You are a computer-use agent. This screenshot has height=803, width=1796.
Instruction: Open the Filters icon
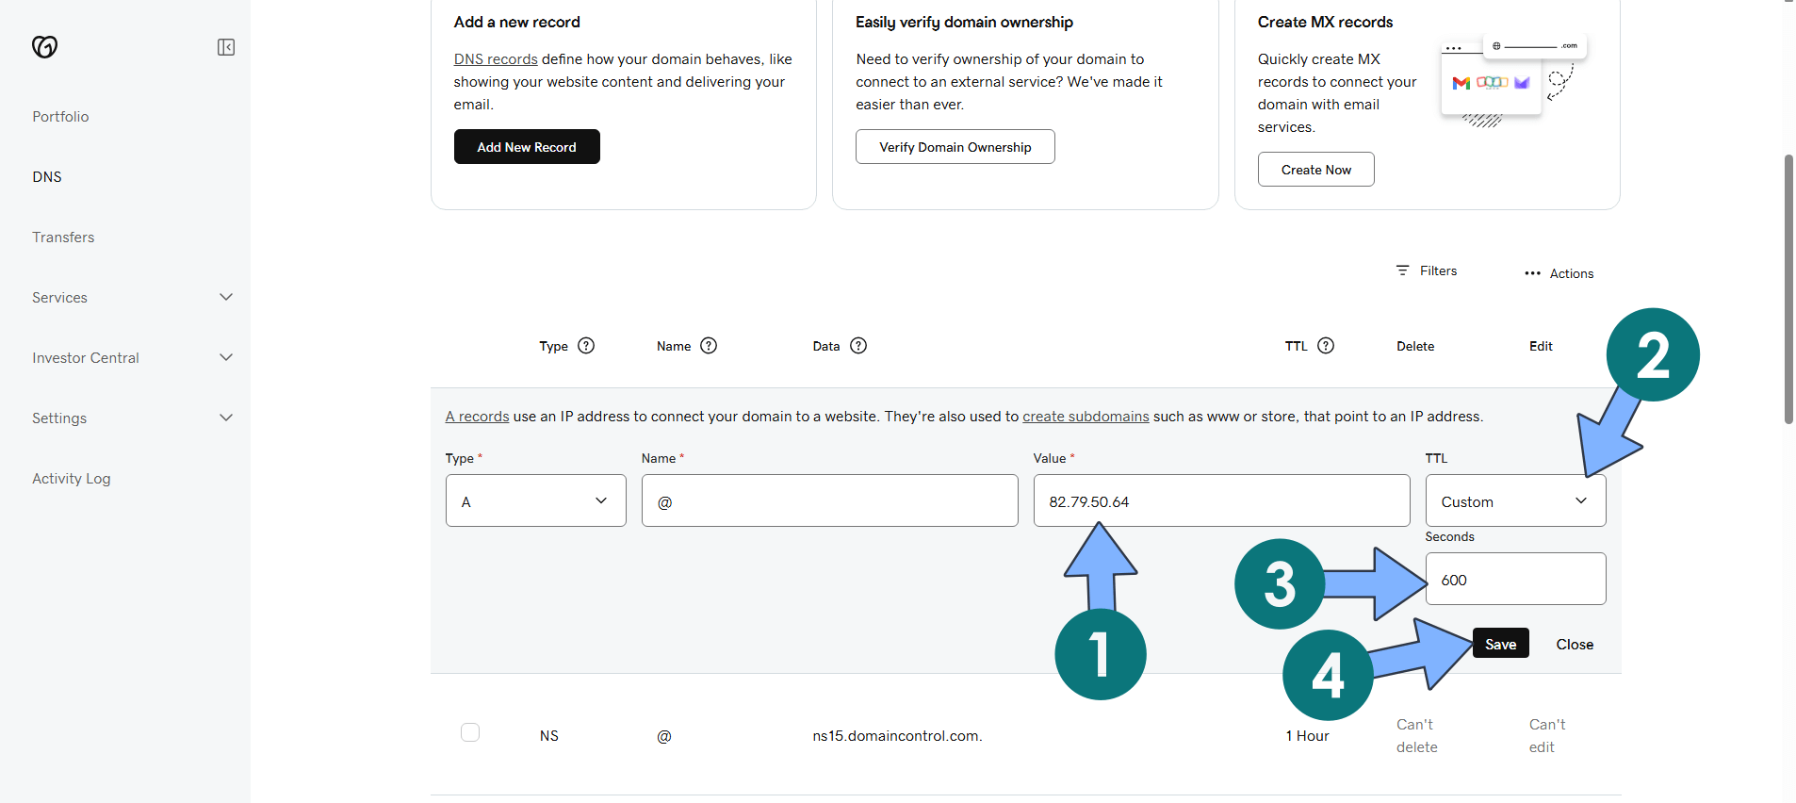(x=1403, y=270)
